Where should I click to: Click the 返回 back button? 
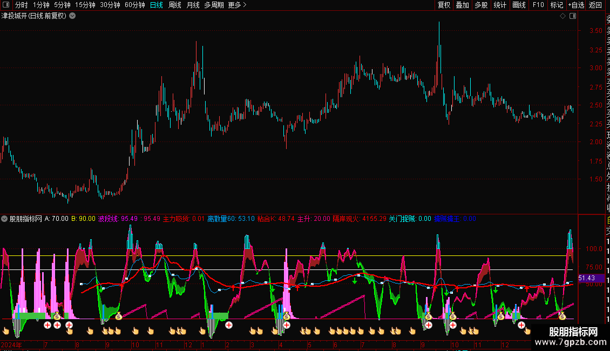point(595,5)
